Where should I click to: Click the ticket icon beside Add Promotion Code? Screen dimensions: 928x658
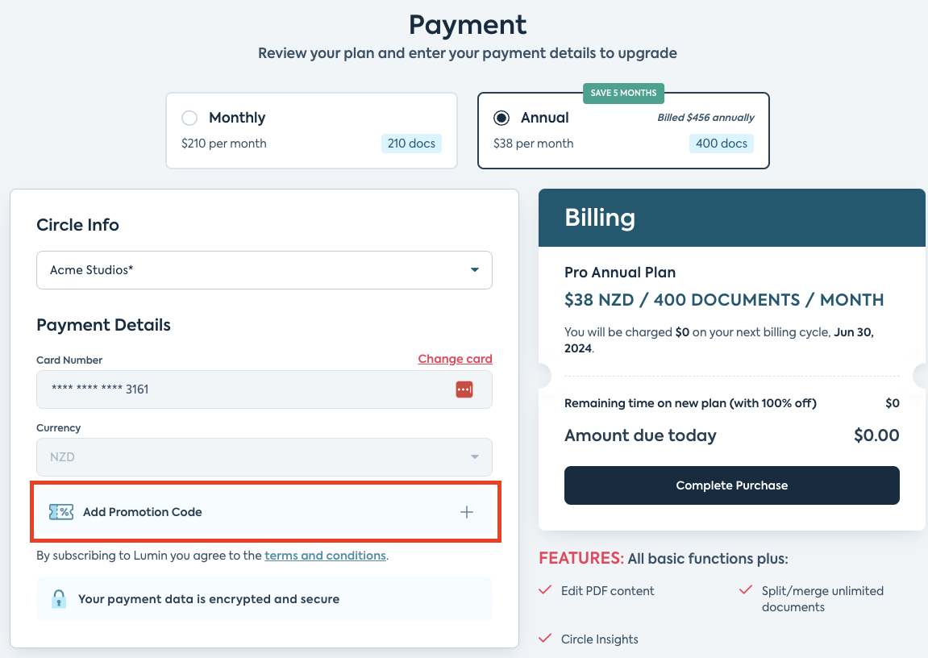60,511
